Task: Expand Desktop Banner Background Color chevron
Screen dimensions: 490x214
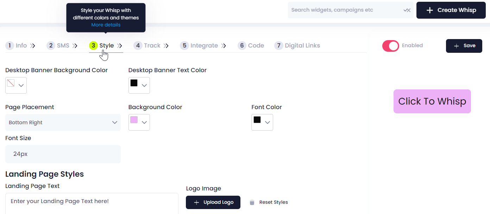Action: (x=21, y=86)
